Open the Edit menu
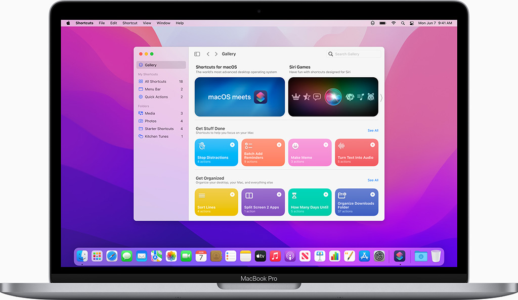This screenshot has height=300, width=518. [x=114, y=23]
